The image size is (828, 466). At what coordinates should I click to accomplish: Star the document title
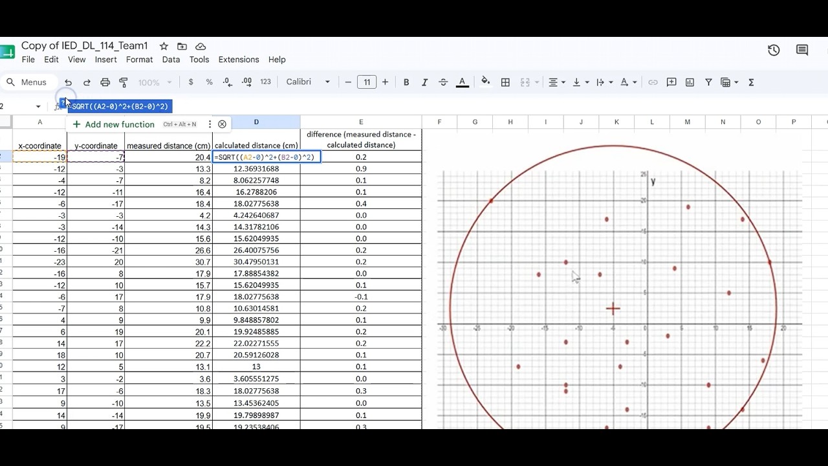click(x=164, y=47)
